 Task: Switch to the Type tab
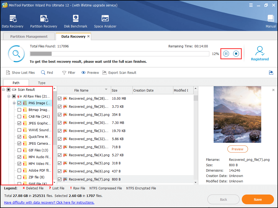(42, 83)
